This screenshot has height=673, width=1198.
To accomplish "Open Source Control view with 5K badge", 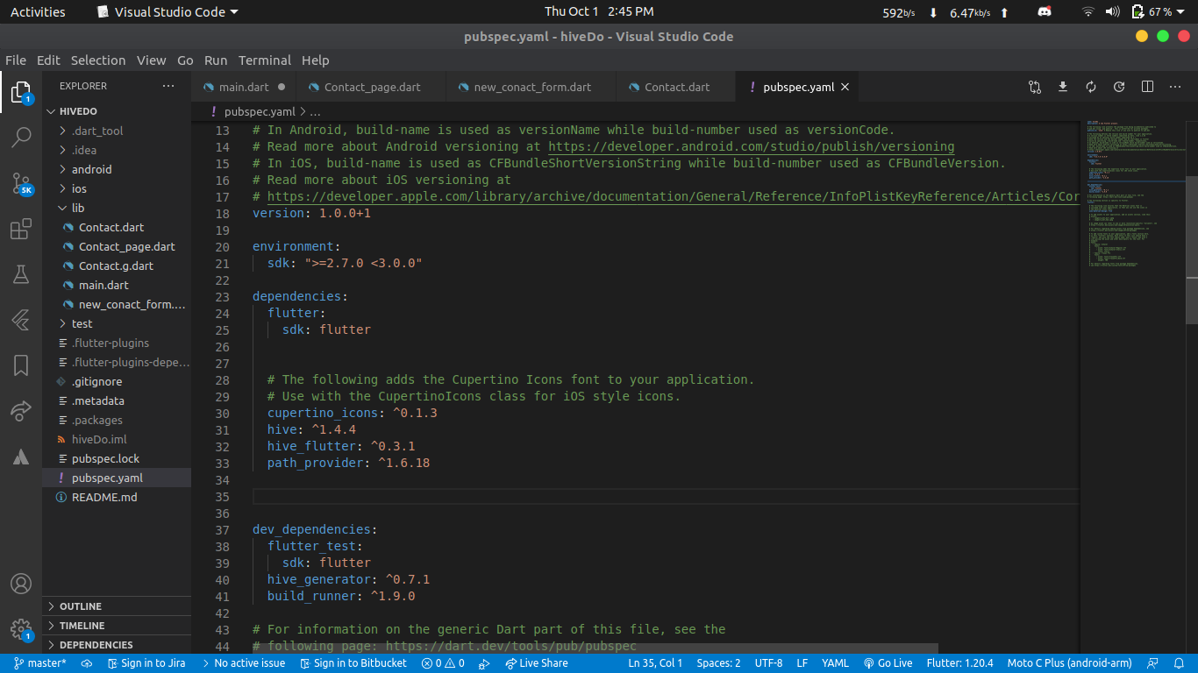I will point(21,183).
